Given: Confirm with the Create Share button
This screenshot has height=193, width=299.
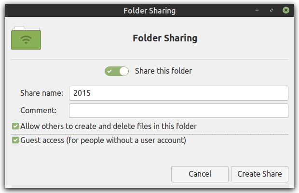Looking at the screenshot, I should pos(260,174).
